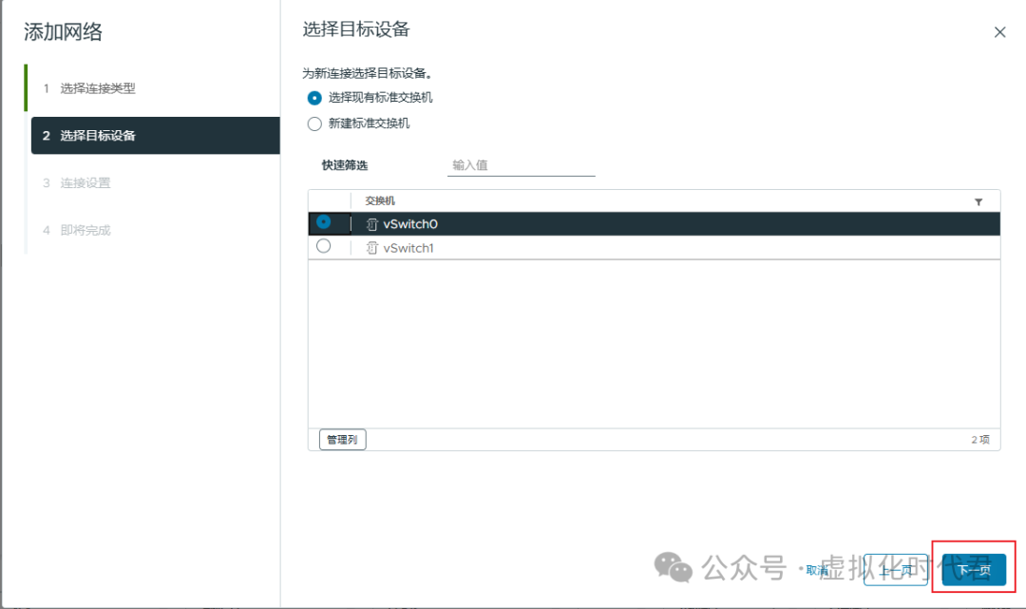Viewport: 1026px width, 609px height.
Task: Click the 管理列 button
Action: [341, 439]
